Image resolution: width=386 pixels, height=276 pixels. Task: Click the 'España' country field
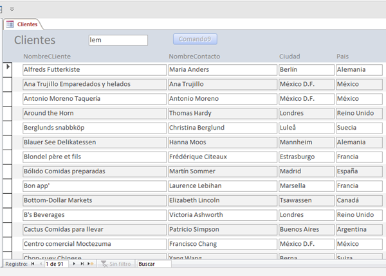(x=359, y=171)
